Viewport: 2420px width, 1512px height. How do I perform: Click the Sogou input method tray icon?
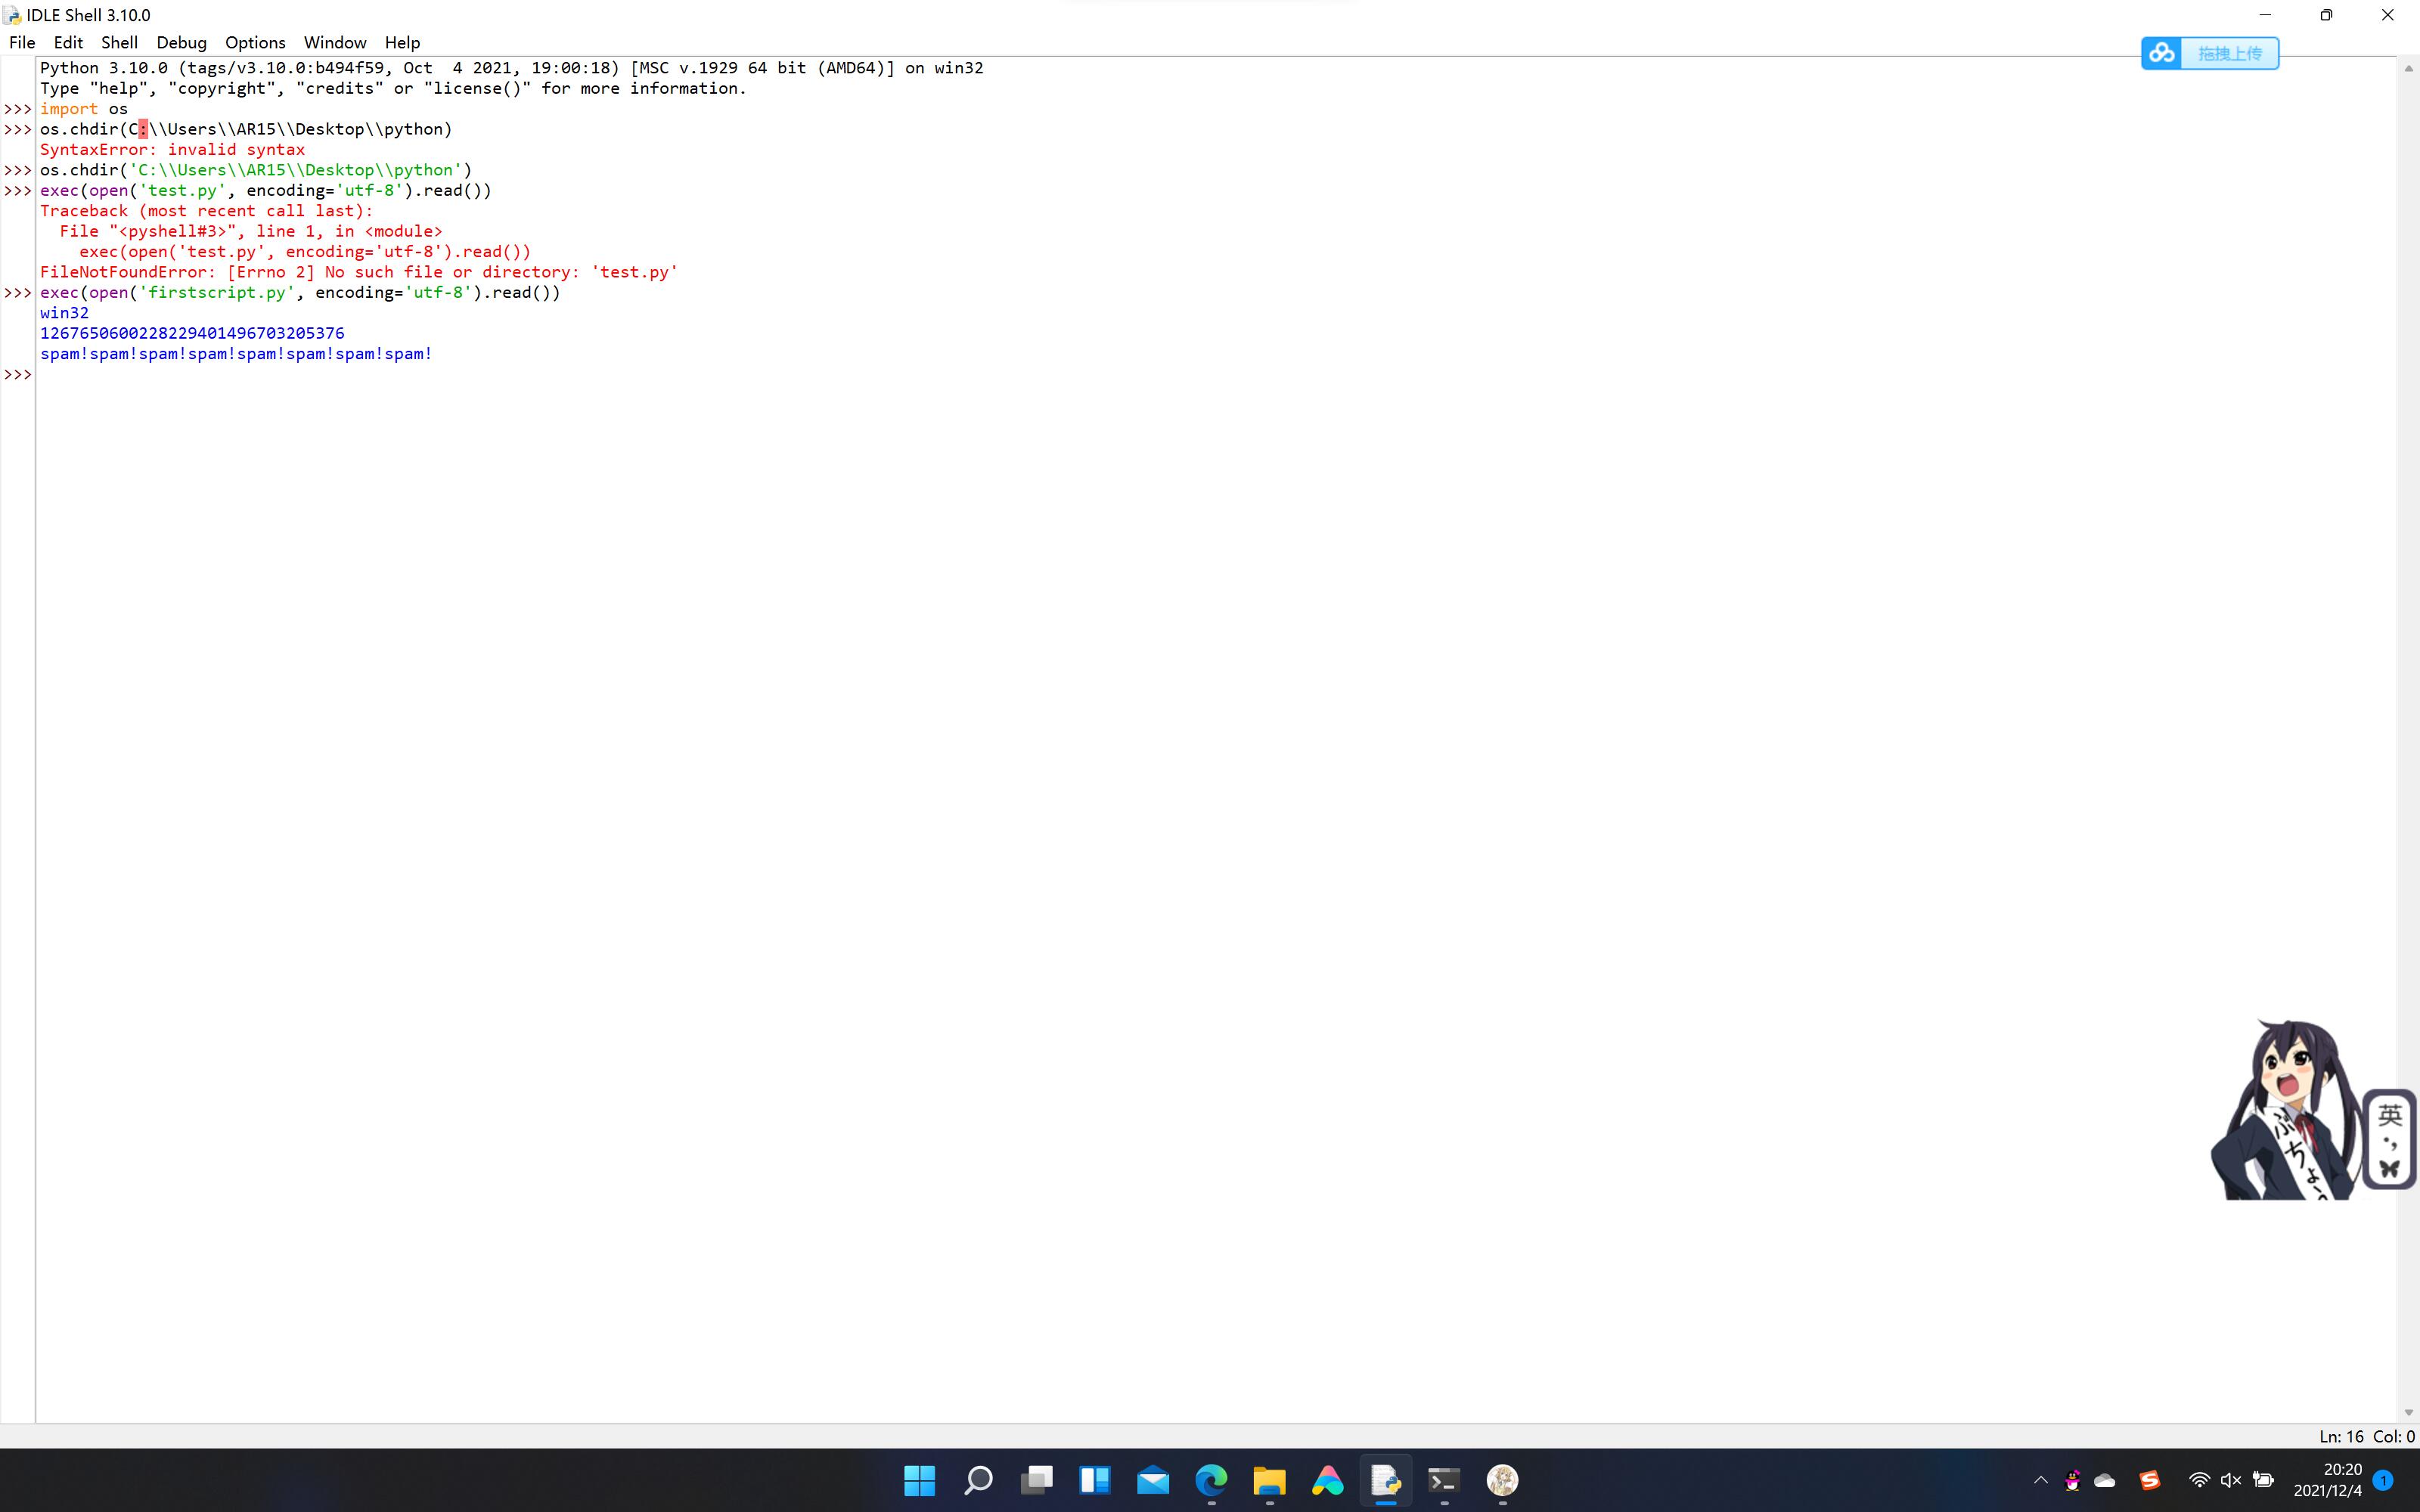[2149, 1480]
